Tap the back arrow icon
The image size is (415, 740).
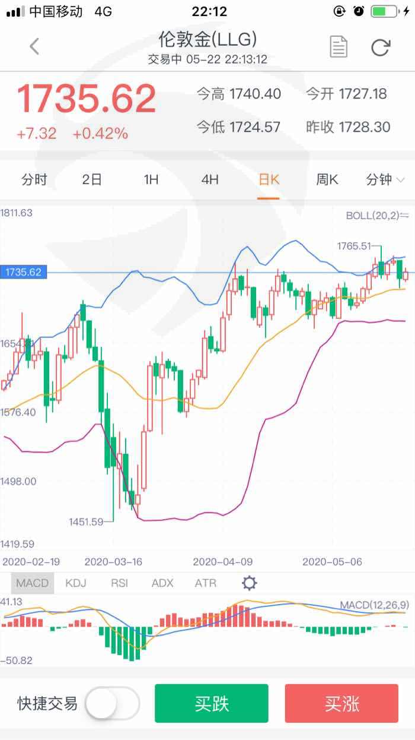pyautogui.click(x=34, y=46)
